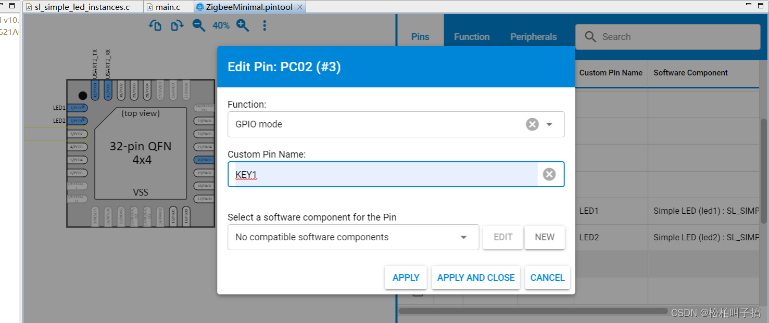Click inside the Custom Pin Name input field
Screen dimensions: 769x323
364,174
